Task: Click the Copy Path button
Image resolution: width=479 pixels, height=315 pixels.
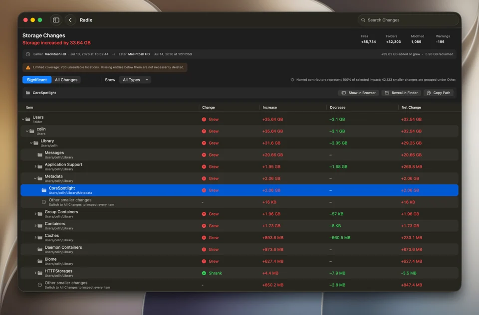Action: (x=439, y=93)
